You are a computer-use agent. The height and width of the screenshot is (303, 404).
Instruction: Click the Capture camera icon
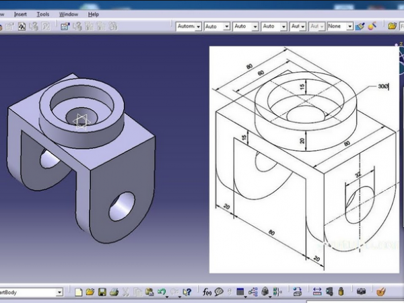point(361,292)
